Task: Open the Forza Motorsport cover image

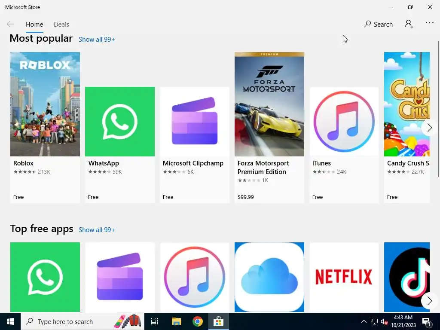Action: point(269,104)
